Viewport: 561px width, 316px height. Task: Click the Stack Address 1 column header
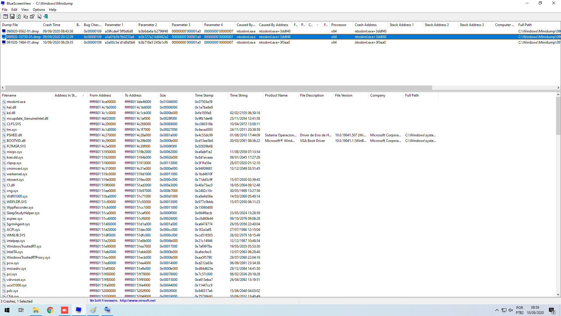[405, 25]
